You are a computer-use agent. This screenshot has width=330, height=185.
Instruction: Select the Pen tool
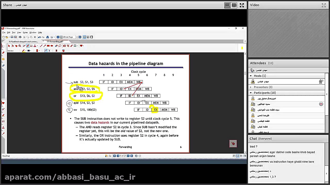(x=24, y=46)
